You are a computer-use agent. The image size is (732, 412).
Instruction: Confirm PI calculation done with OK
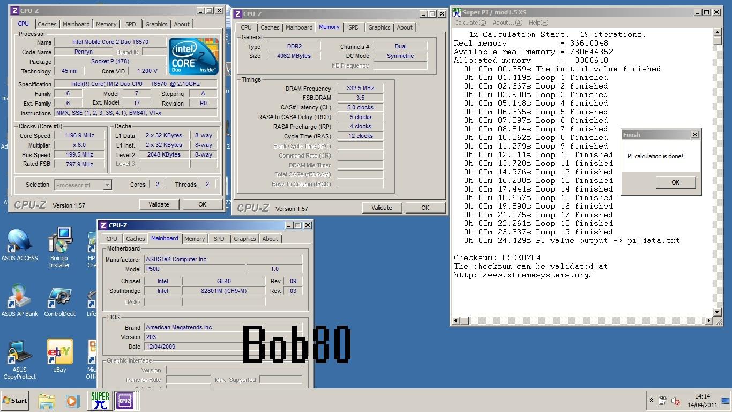pyautogui.click(x=675, y=182)
